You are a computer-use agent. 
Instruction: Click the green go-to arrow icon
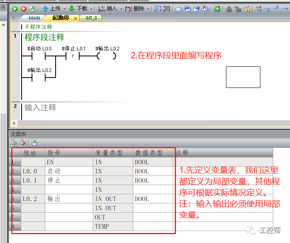coord(217,9)
